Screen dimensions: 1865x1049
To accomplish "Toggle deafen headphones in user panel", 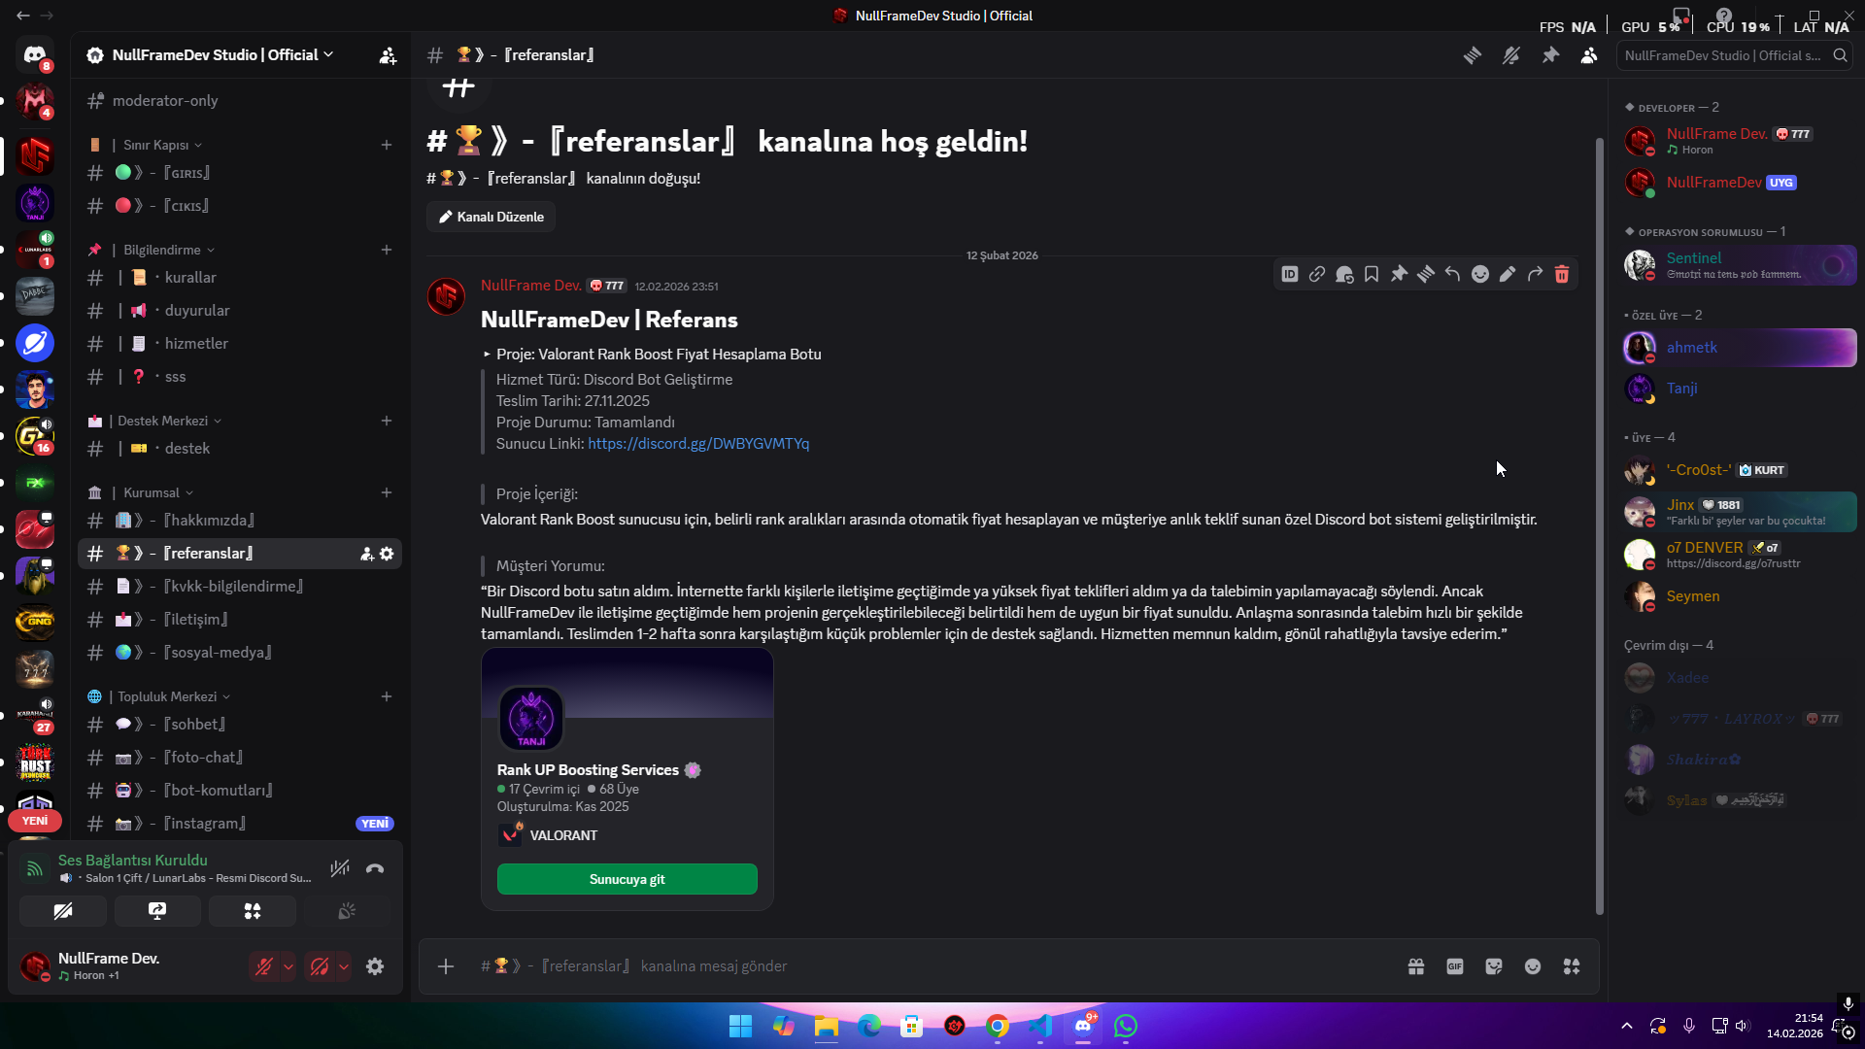I will point(320,966).
